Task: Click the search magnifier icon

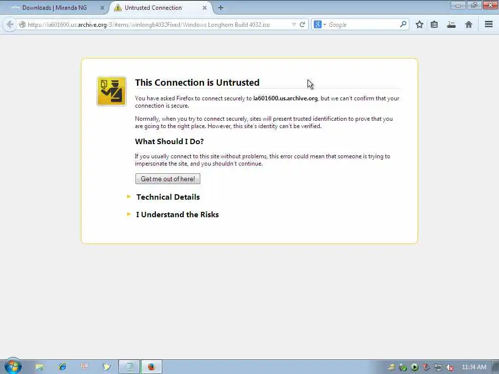Action: pos(403,24)
